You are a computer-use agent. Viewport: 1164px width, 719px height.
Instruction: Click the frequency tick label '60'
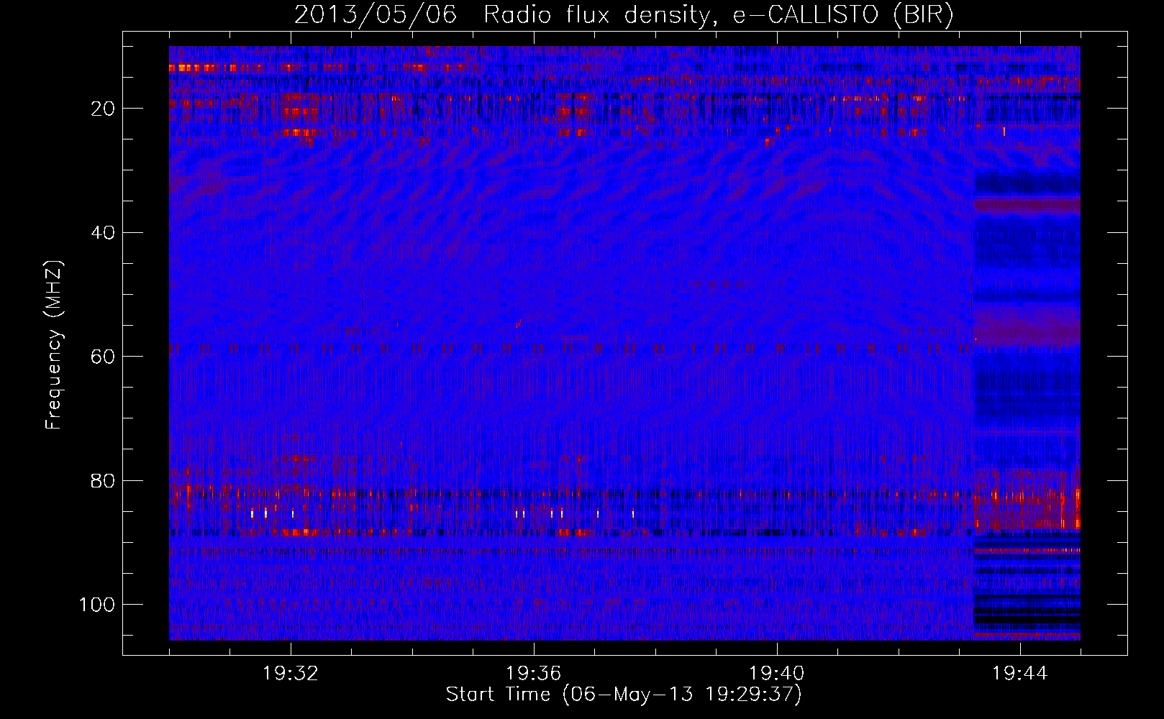[x=103, y=357]
